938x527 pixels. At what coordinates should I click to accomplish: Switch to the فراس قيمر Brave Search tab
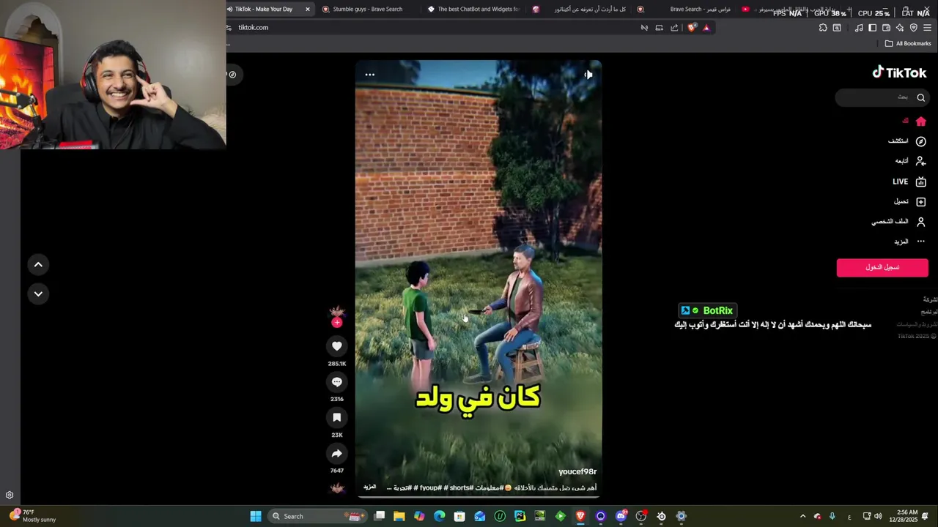coord(685,10)
